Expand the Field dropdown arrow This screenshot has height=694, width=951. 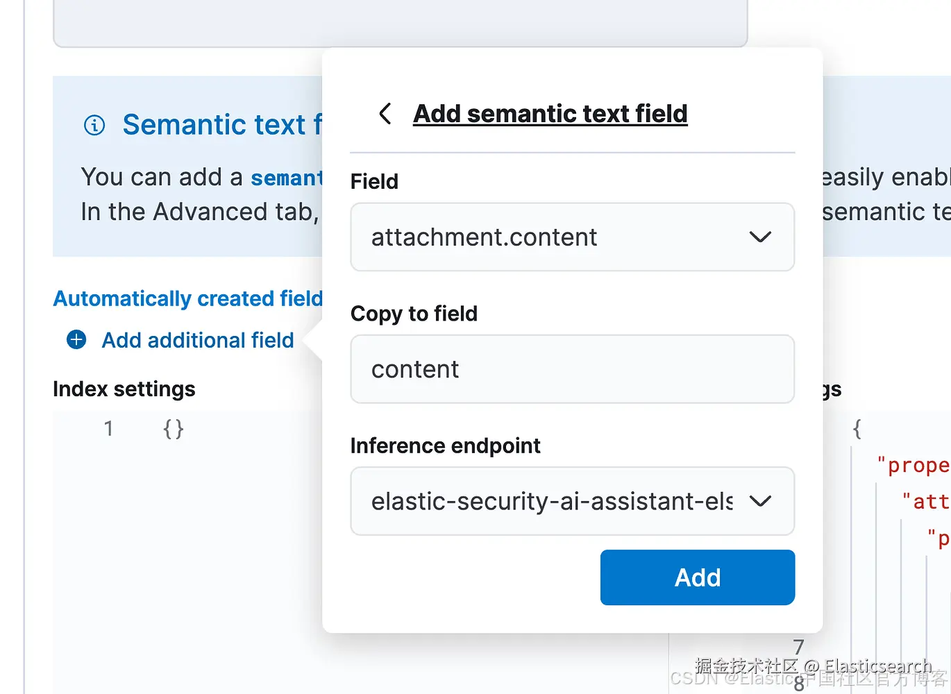(x=760, y=237)
